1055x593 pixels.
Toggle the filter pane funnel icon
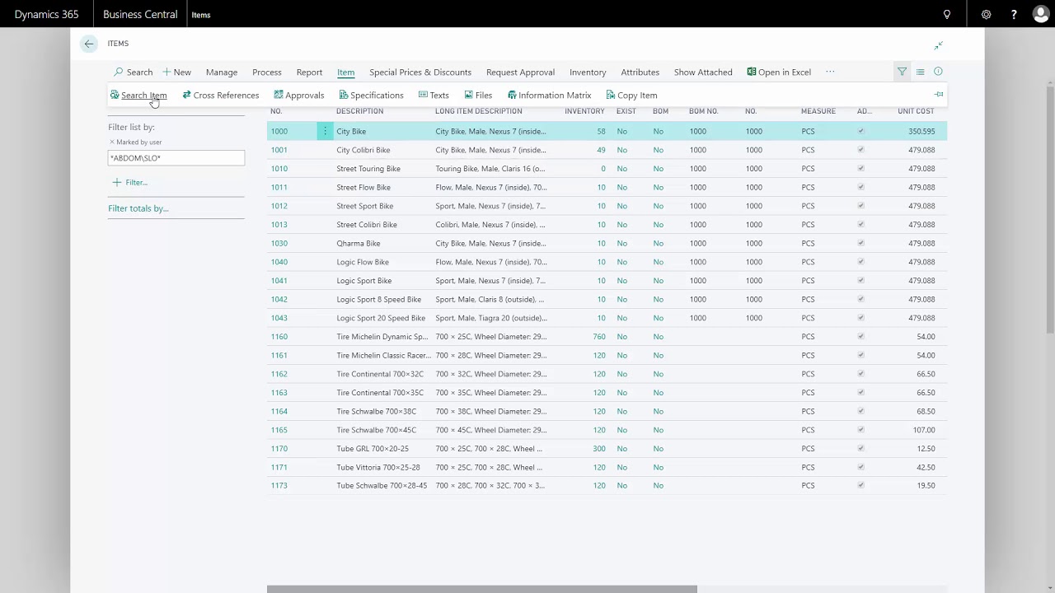(902, 72)
